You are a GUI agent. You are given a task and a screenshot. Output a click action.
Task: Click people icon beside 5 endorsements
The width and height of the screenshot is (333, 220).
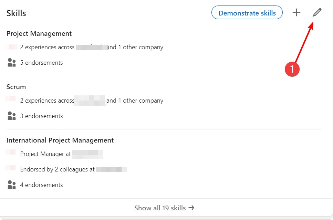(12, 63)
